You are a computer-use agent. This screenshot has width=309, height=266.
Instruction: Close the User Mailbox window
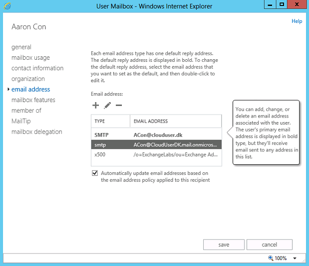(x=297, y=4)
